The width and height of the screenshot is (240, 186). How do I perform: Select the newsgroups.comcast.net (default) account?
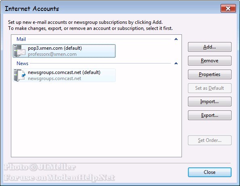[64, 75]
